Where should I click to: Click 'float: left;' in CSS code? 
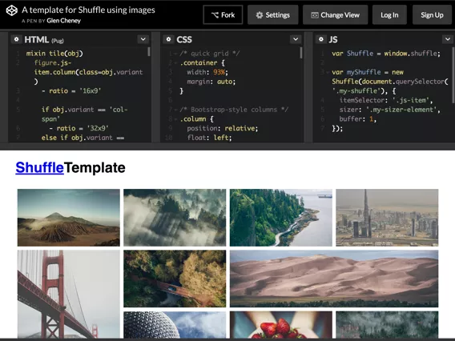coord(209,138)
